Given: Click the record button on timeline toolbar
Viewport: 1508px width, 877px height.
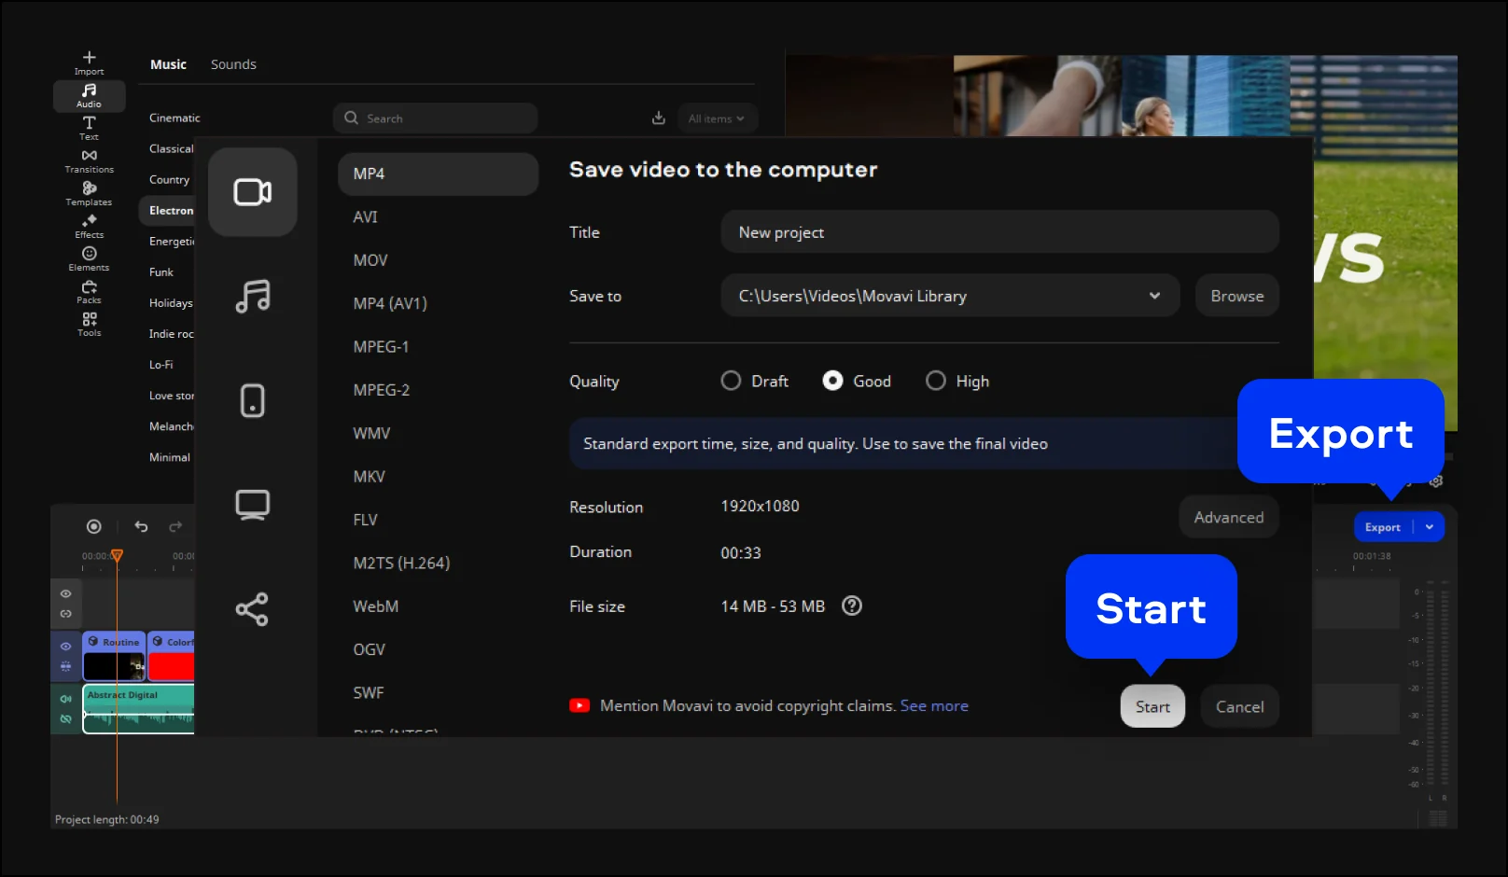Looking at the screenshot, I should click(x=93, y=526).
